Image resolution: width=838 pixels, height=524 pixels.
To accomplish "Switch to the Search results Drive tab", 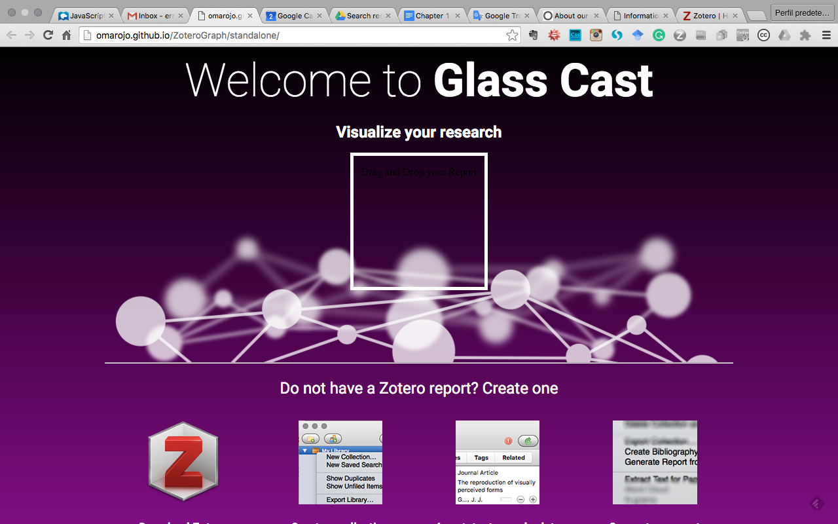I will point(363,16).
